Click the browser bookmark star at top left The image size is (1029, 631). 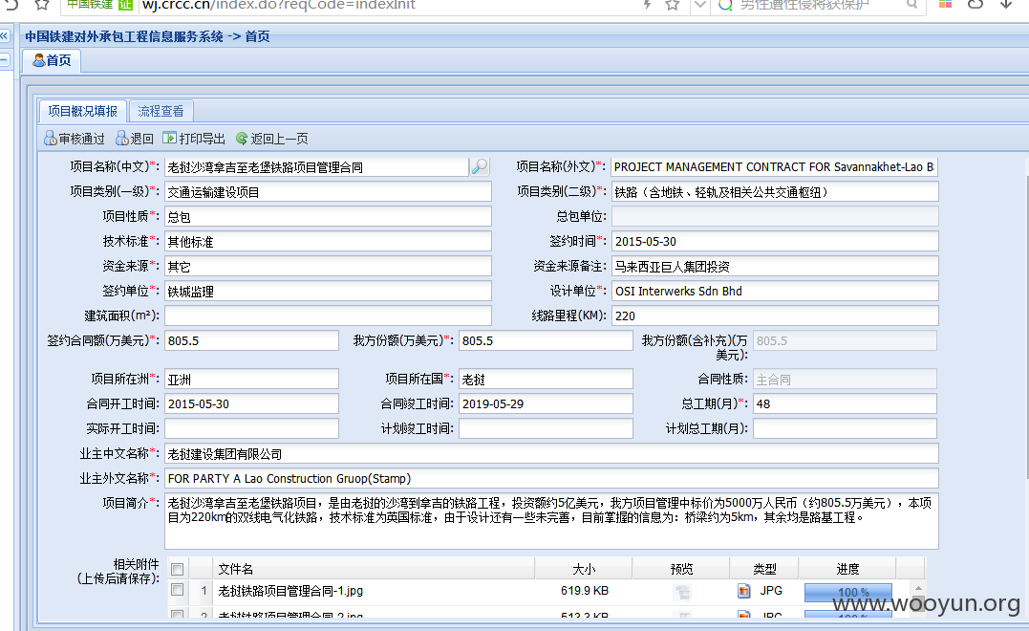pos(41,5)
